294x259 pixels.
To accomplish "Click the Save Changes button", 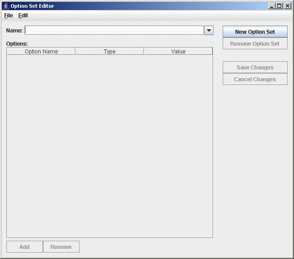I will point(255,67).
